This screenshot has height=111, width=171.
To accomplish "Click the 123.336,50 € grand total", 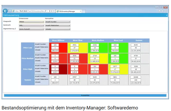I will (136, 83).
